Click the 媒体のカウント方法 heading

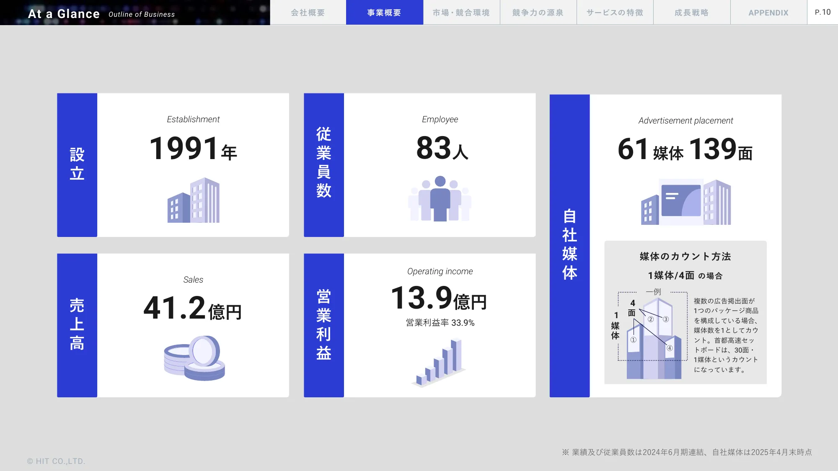pyautogui.click(x=685, y=256)
